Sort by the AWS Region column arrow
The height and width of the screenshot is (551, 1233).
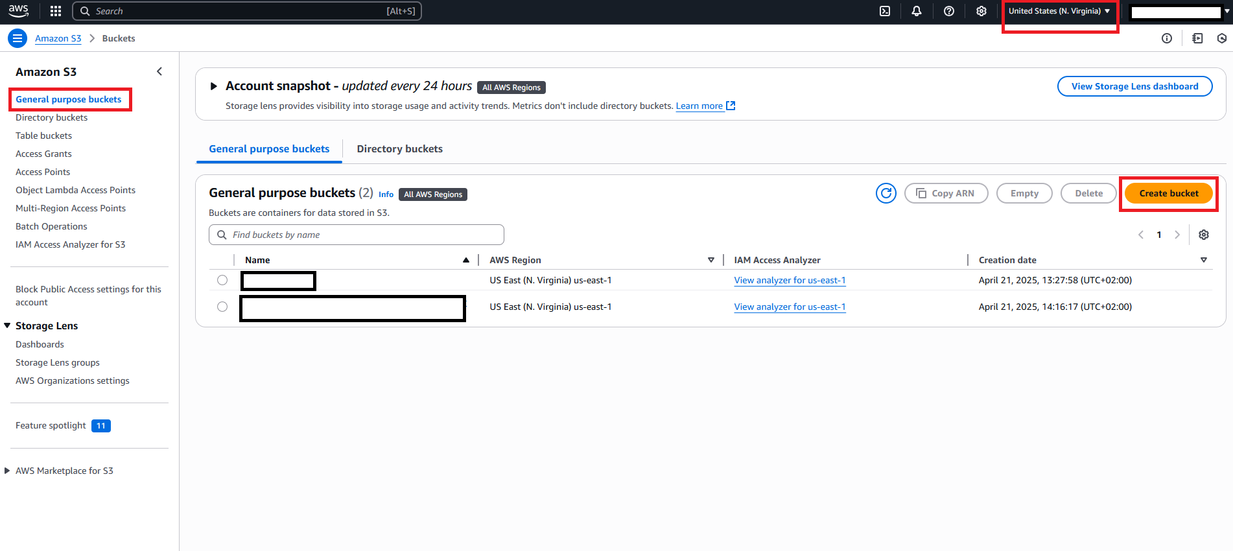coord(711,260)
